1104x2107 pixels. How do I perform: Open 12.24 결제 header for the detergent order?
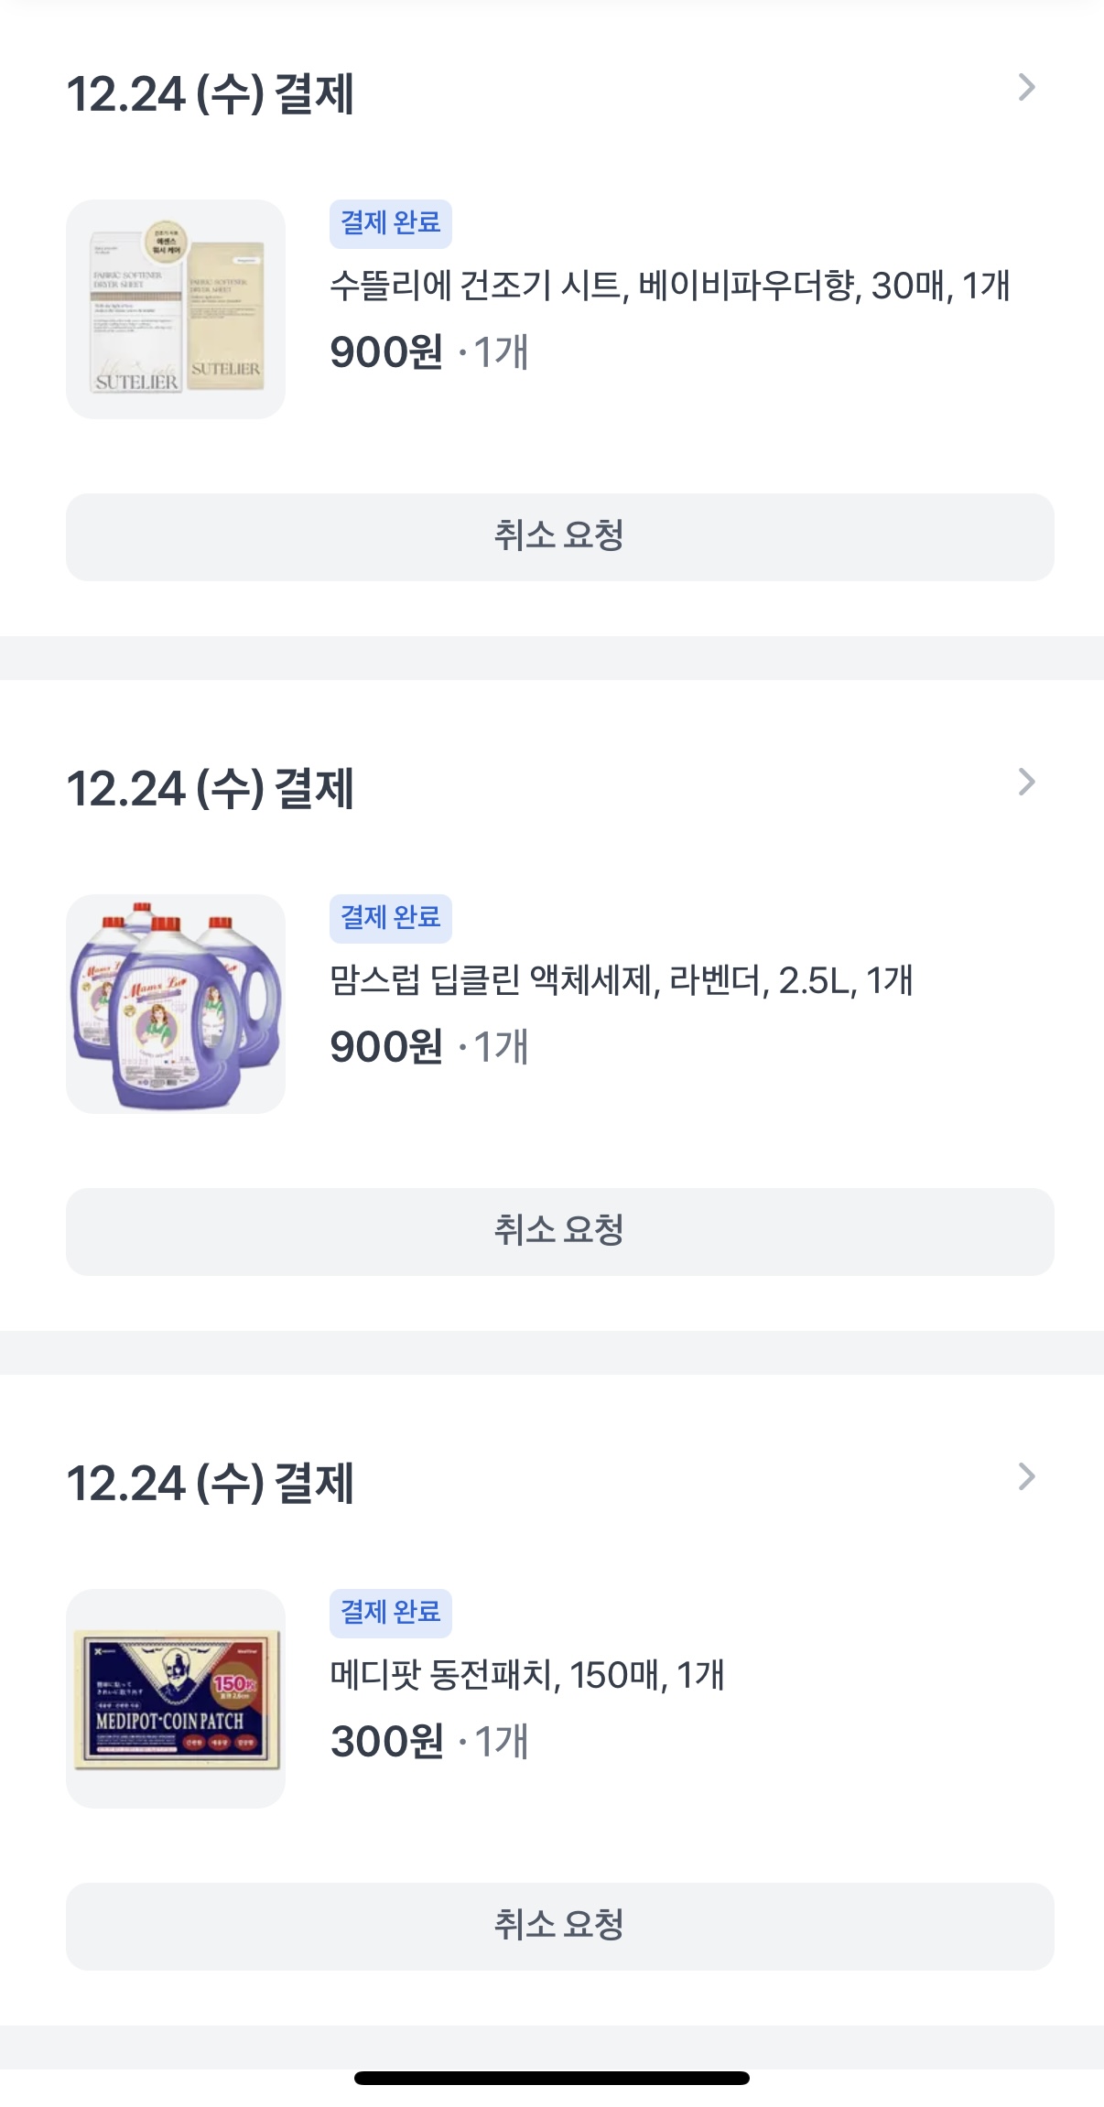[x=211, y=789]
